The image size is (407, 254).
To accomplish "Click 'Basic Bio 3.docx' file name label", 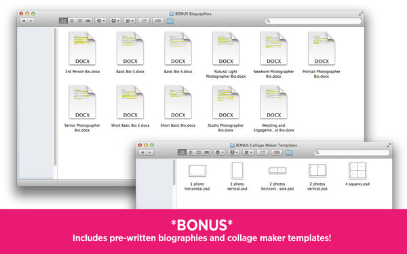I will pos(130,72).
